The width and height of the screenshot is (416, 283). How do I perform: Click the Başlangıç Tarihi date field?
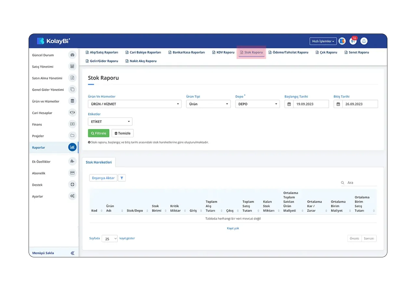coord(306,104)
